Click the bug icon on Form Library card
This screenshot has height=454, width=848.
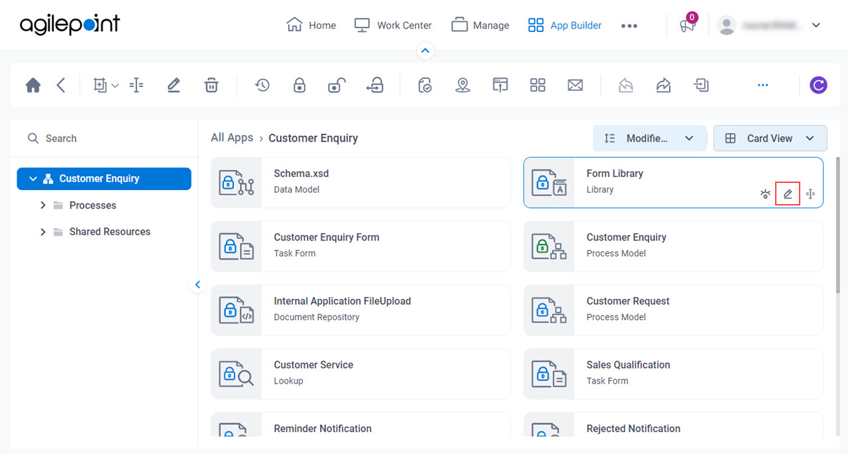pos(765,194)
